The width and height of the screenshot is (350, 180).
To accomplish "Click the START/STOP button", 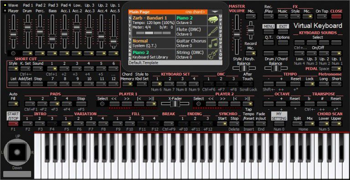I will [x=13, y=116].
